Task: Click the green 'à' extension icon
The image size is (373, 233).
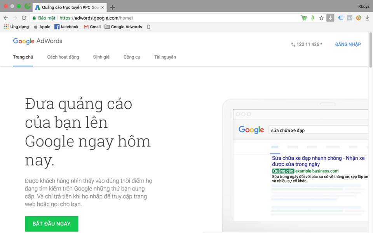Action: [x=313, y=18]
